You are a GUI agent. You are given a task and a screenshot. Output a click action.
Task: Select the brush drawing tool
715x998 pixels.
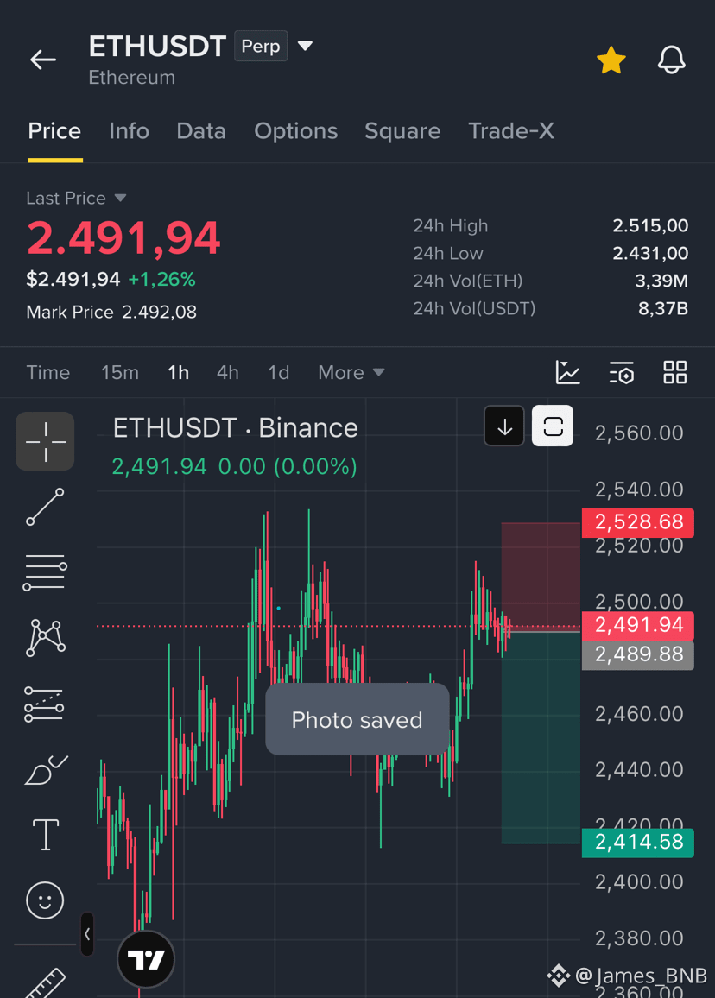(x=46, y=769)
